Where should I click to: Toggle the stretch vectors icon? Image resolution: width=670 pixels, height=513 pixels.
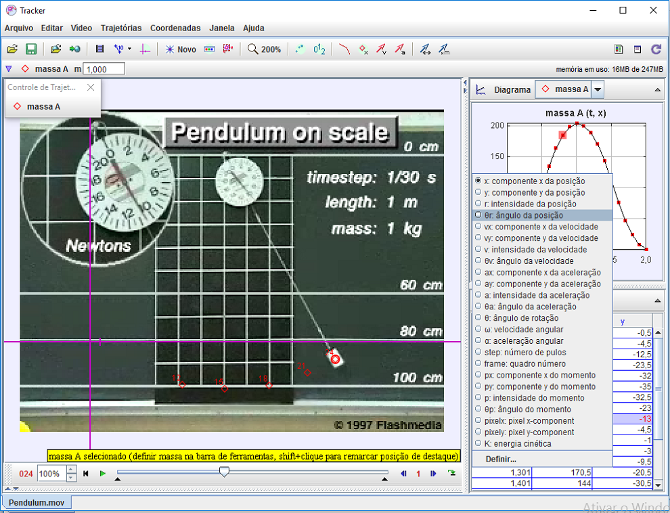point(425,49)
